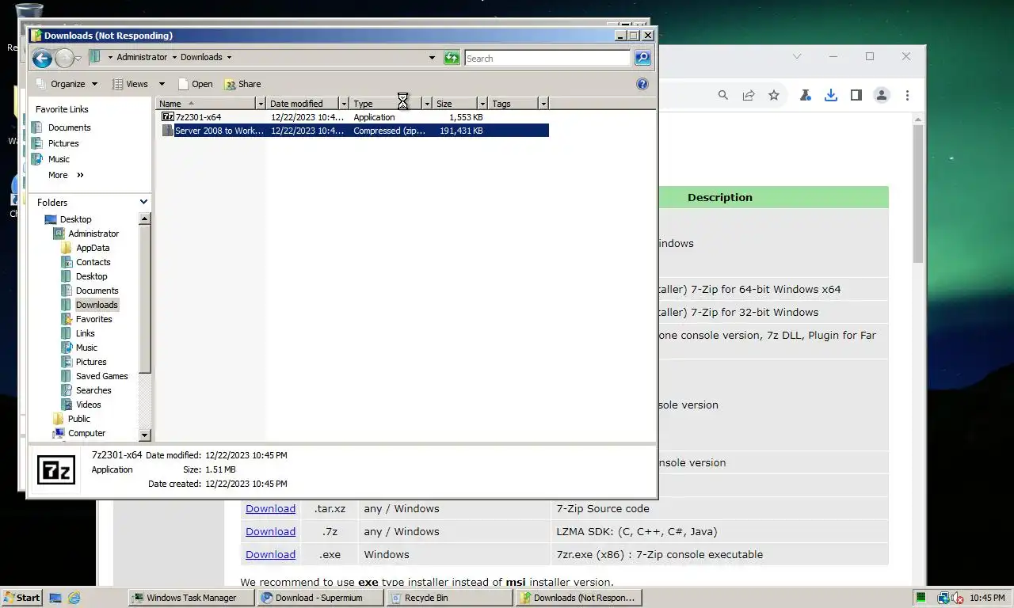
Task: Open recent pages dropdown next to forward arrow
Action: pyautogui.click(x=78, y=59)
